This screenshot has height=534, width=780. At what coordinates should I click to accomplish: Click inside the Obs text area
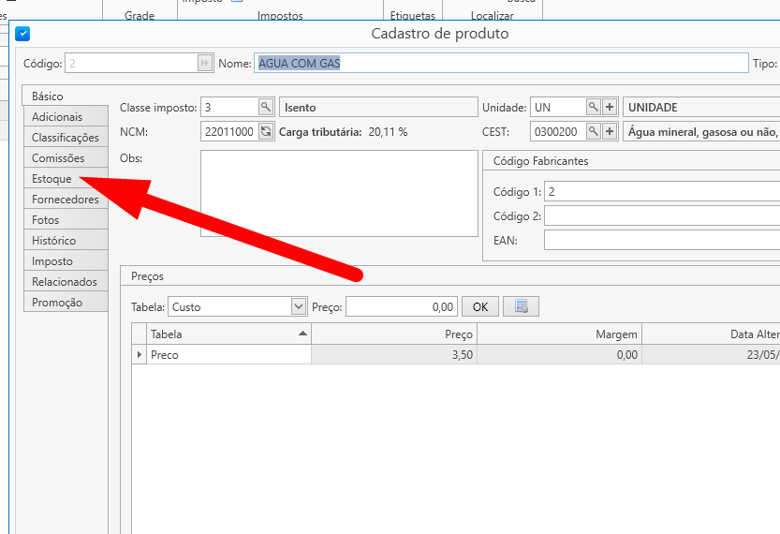point(339,193)
